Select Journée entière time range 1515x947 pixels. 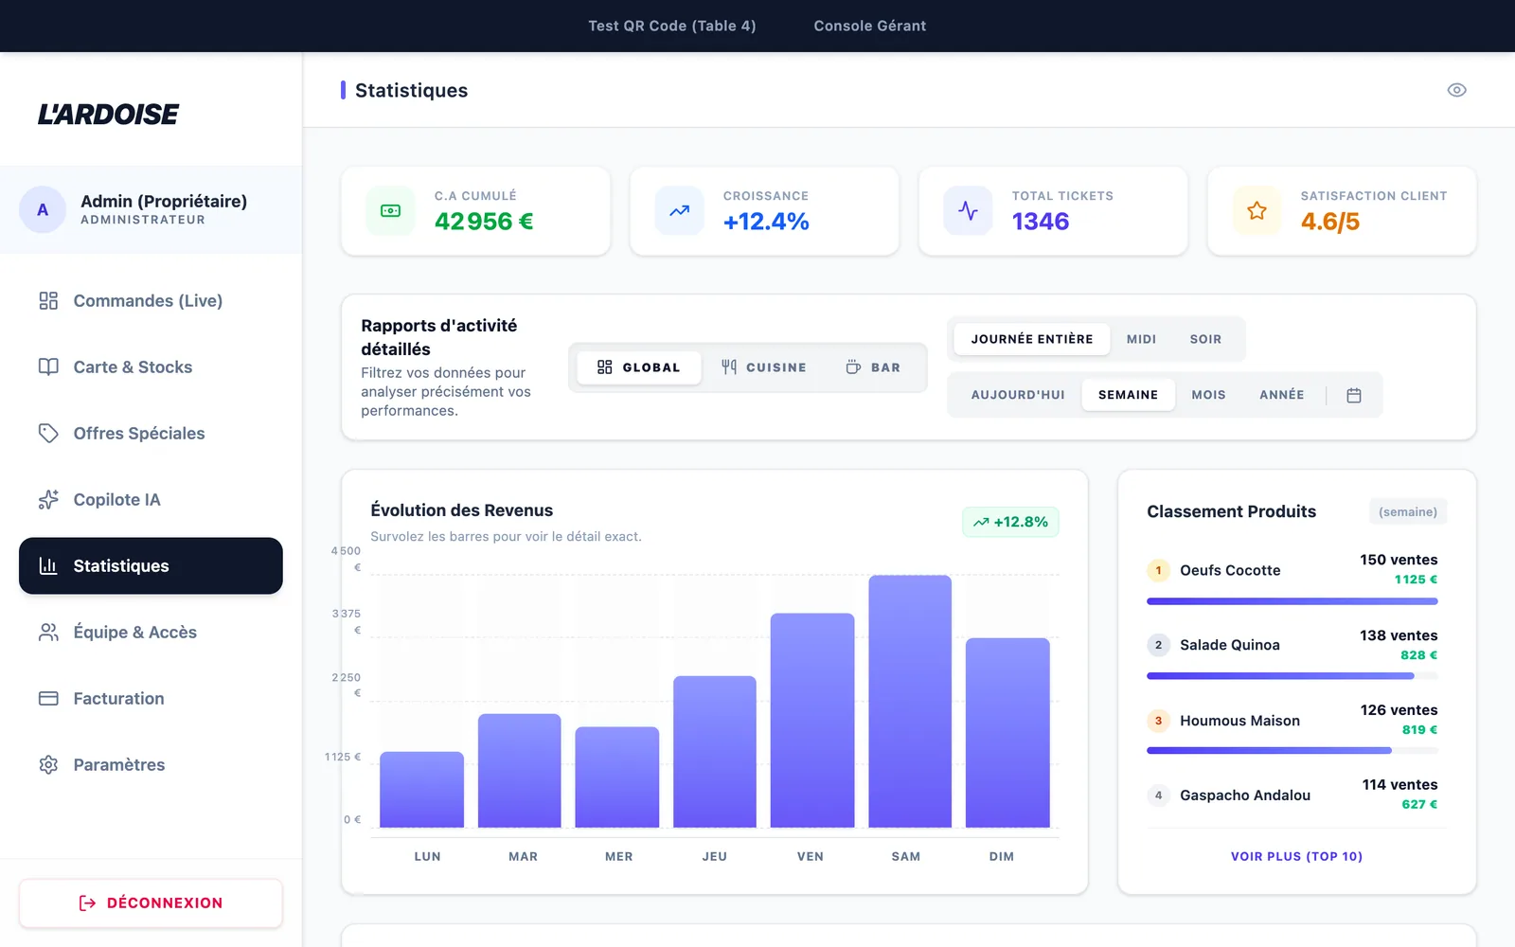click(1032, 339)
